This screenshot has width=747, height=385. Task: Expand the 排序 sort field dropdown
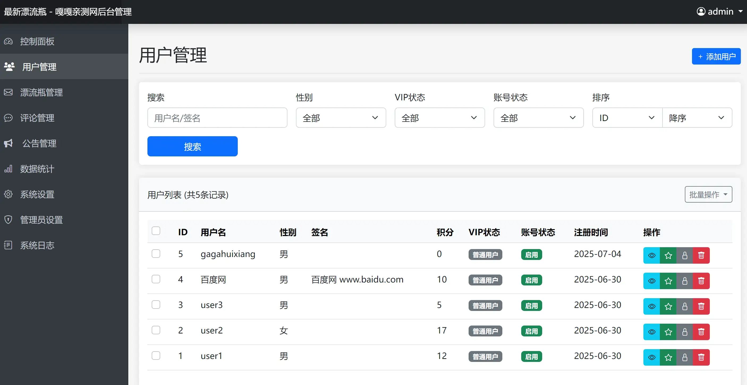pyautogui.click(x=626, y=118)
